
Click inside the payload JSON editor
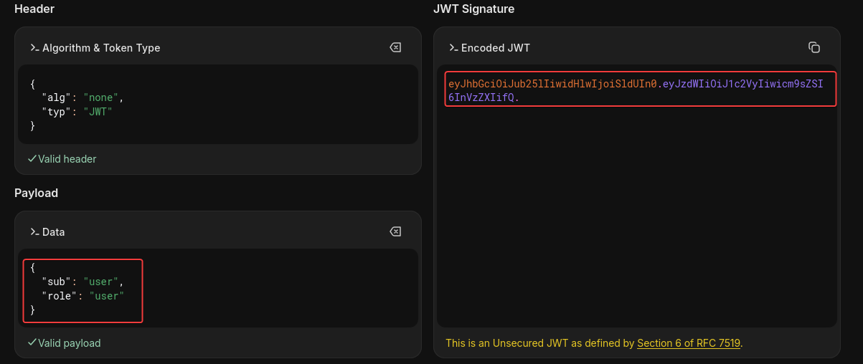(x=218, y=289)
